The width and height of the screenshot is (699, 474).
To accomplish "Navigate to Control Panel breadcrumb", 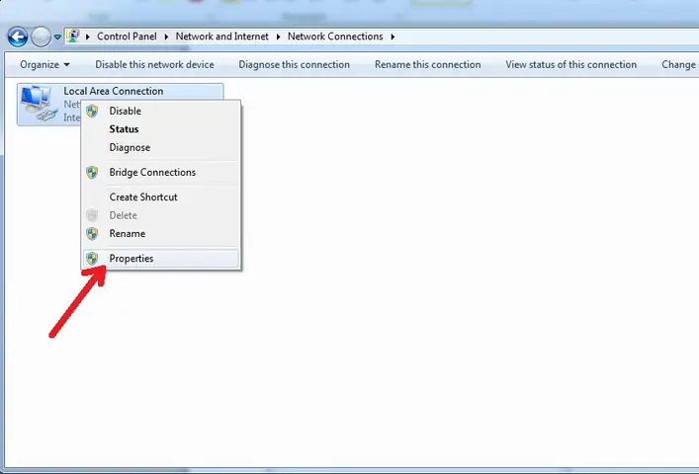I will point(127,37).
